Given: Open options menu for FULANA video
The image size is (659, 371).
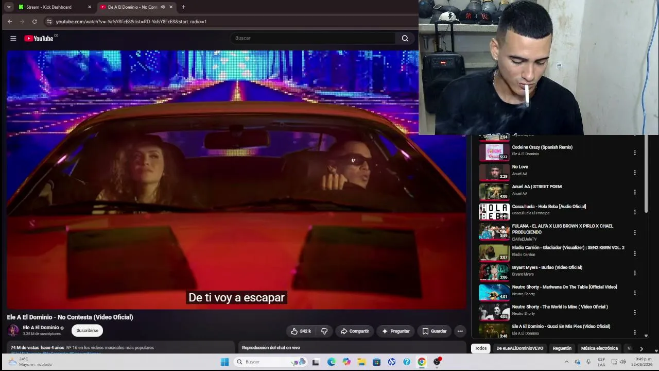Looking at the screenshot, I should pos(635,232).
